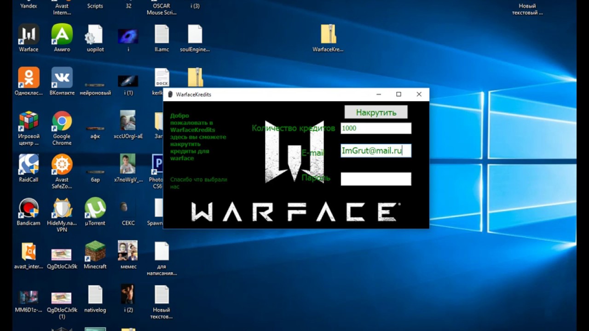Select the soulEngine desktop file
The width and height of the screenshot is (589, 331).
point(195,39)
